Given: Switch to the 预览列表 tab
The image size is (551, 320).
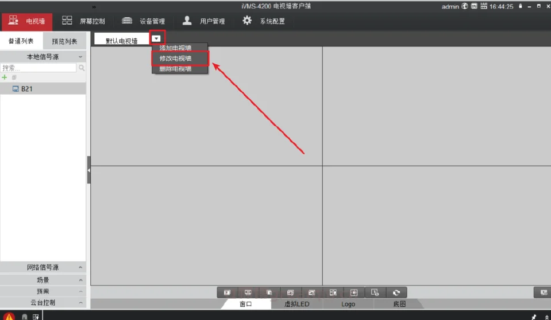Looking at the screenshot, I should (x=64, y=41).
